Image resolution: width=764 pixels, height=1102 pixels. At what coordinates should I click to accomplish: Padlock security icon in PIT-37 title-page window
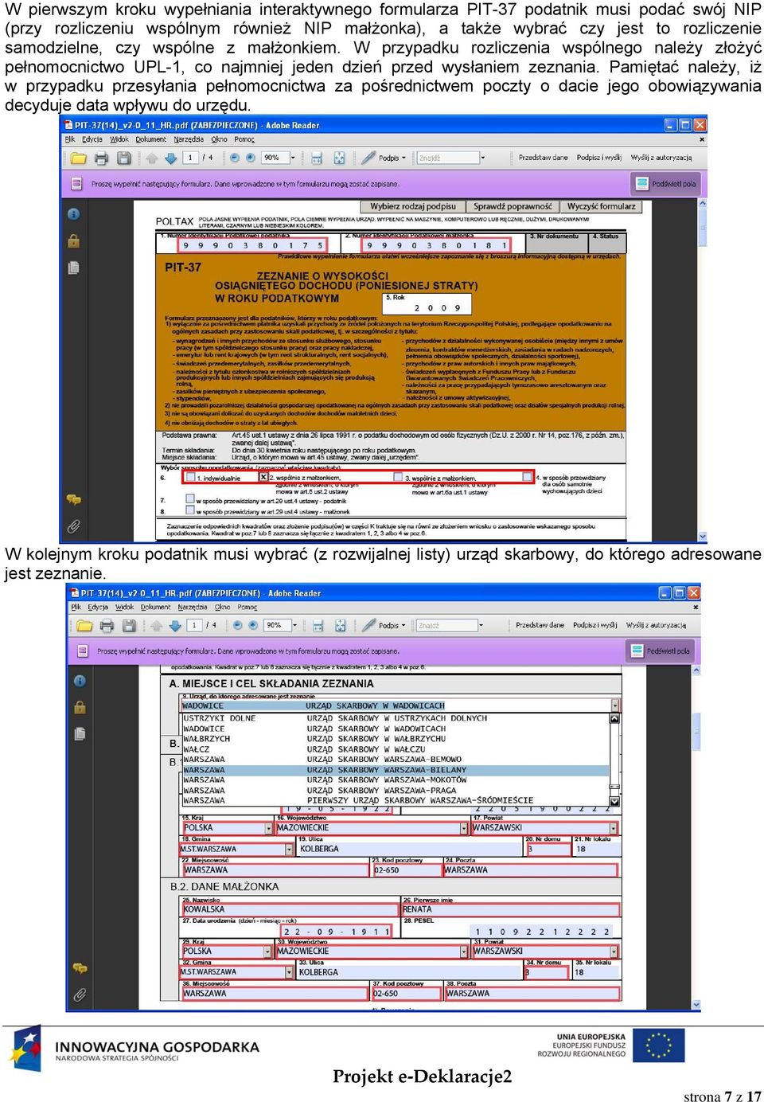pyautogui.click(x=73, y=240)
